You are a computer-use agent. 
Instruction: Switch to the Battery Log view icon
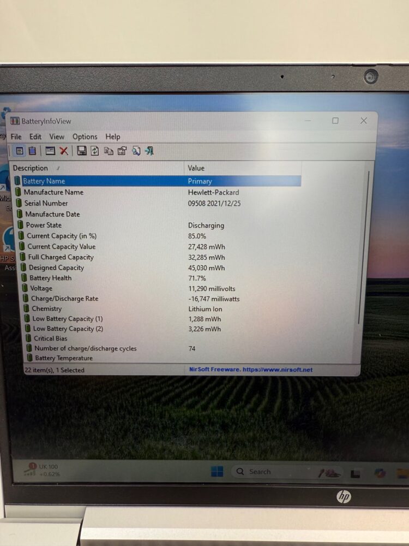[x=32, y=151]
